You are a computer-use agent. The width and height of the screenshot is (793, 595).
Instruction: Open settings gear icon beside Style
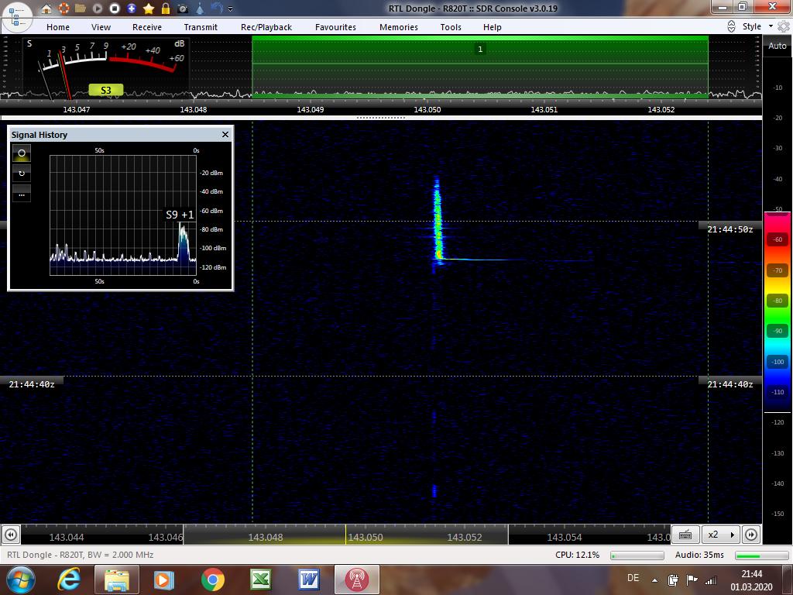pos(784,26)
